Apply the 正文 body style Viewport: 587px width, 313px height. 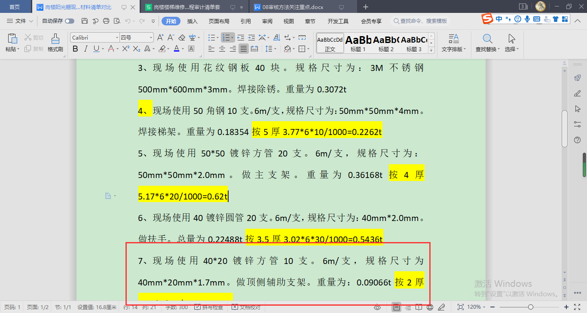(330, 43)
